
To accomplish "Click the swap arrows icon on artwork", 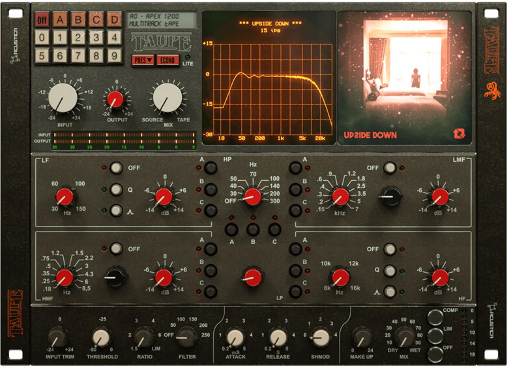I will [459, 134].
